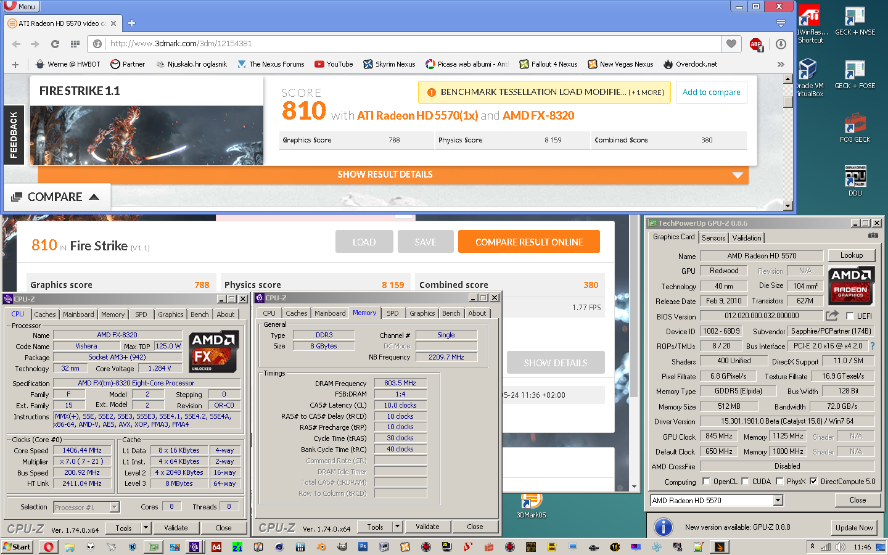Viewport: 888px width, 555px height.
Task: Open the Overclock.net bookmark
Action: pos(690,64)
